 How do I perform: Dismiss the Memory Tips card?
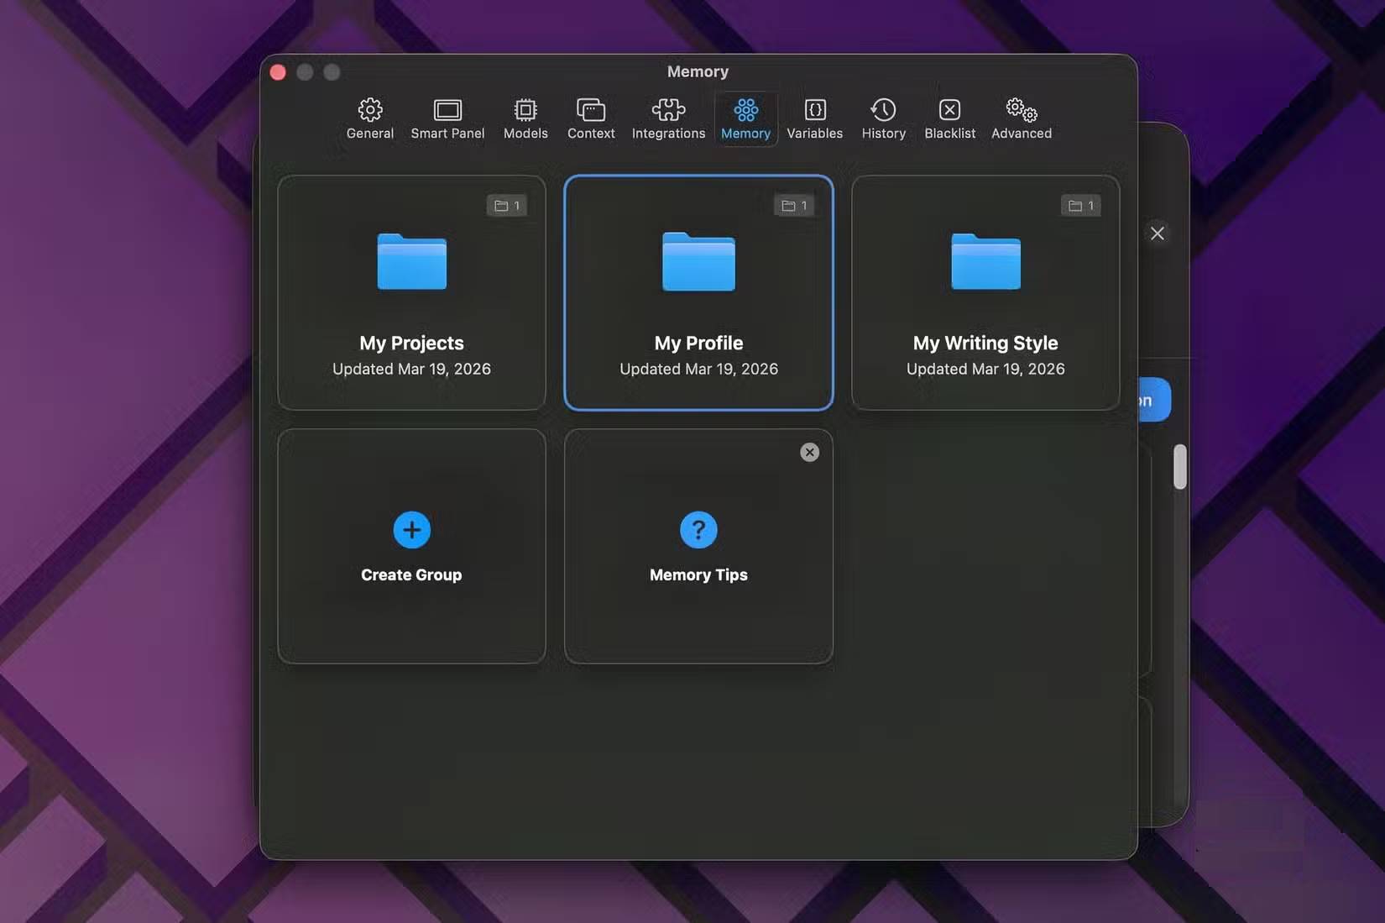[809, 453]
